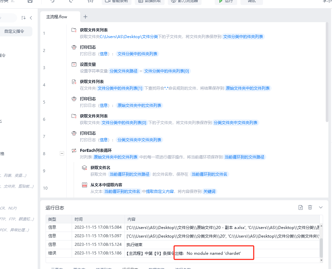Screen dimensions: 332x269
Task: Select the 设置变量 step title
Action: click(88, 64)
